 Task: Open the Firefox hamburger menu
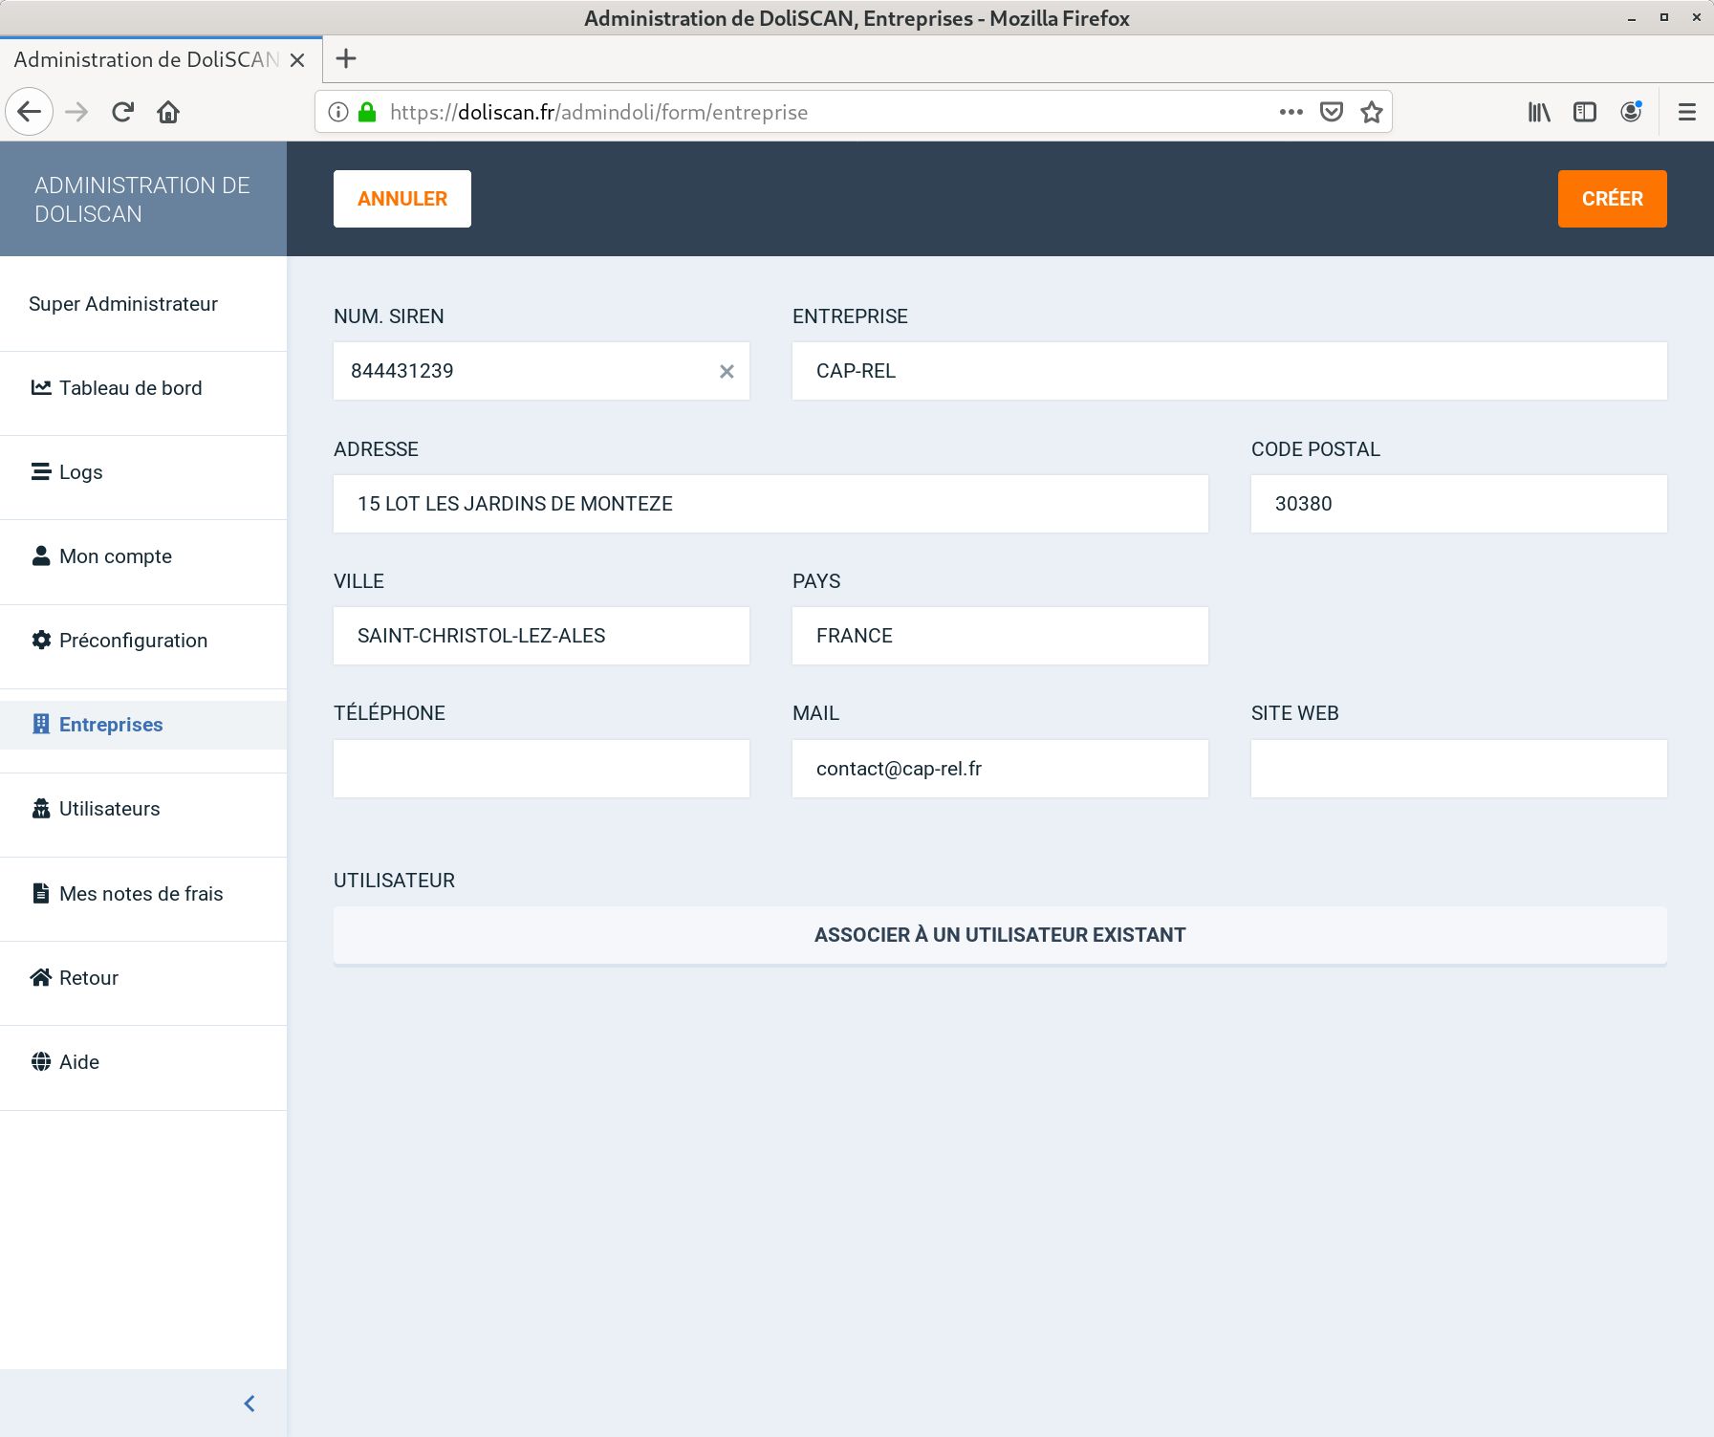[x=1686, y=112]
